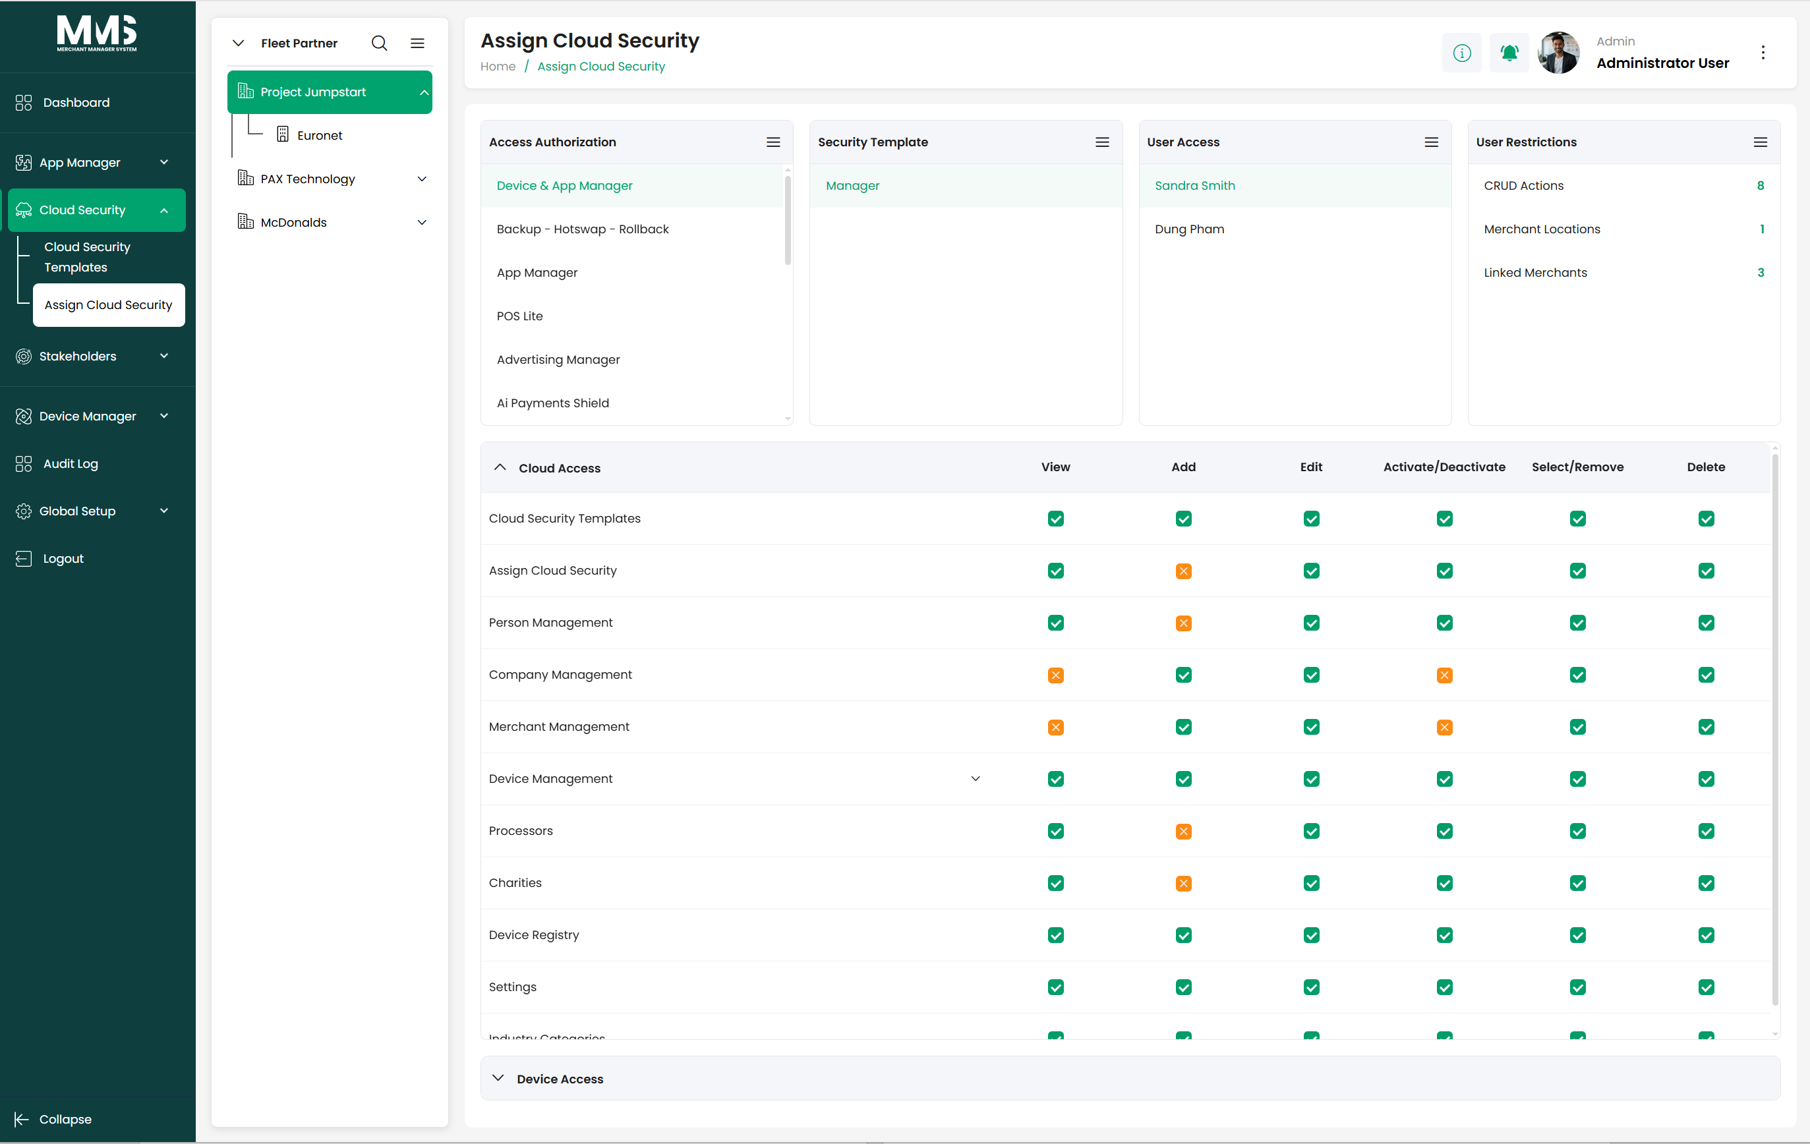Expand the Device Manager sidebar chevron
The image size is (1810, 1144).
pos(164,416)
